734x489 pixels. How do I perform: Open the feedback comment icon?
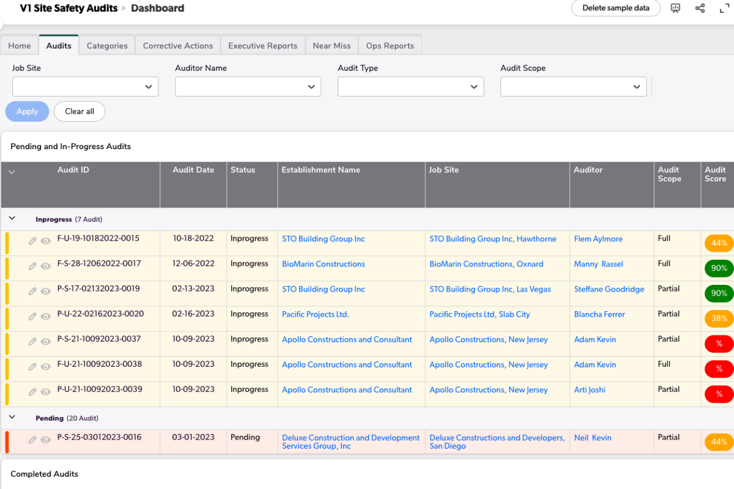point(675,9)
